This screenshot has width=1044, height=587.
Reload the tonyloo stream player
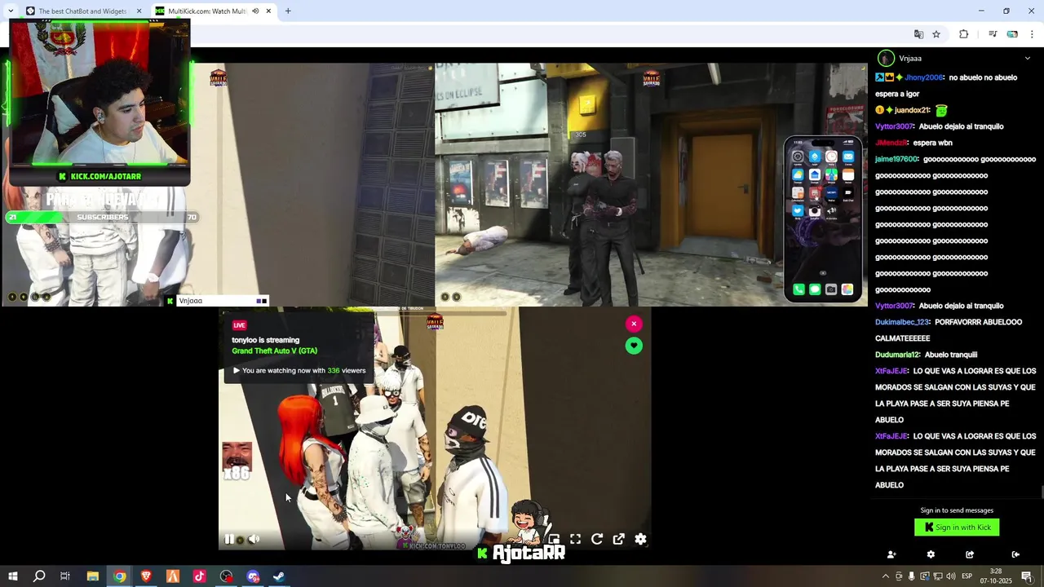point(597,539)
